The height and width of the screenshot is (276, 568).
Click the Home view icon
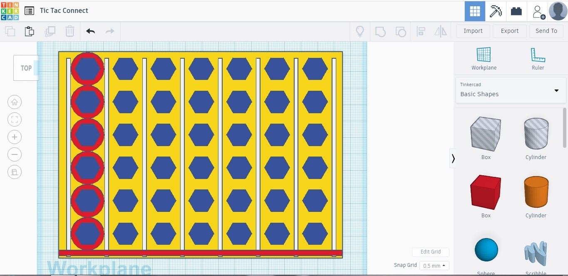tap(15, 102)
